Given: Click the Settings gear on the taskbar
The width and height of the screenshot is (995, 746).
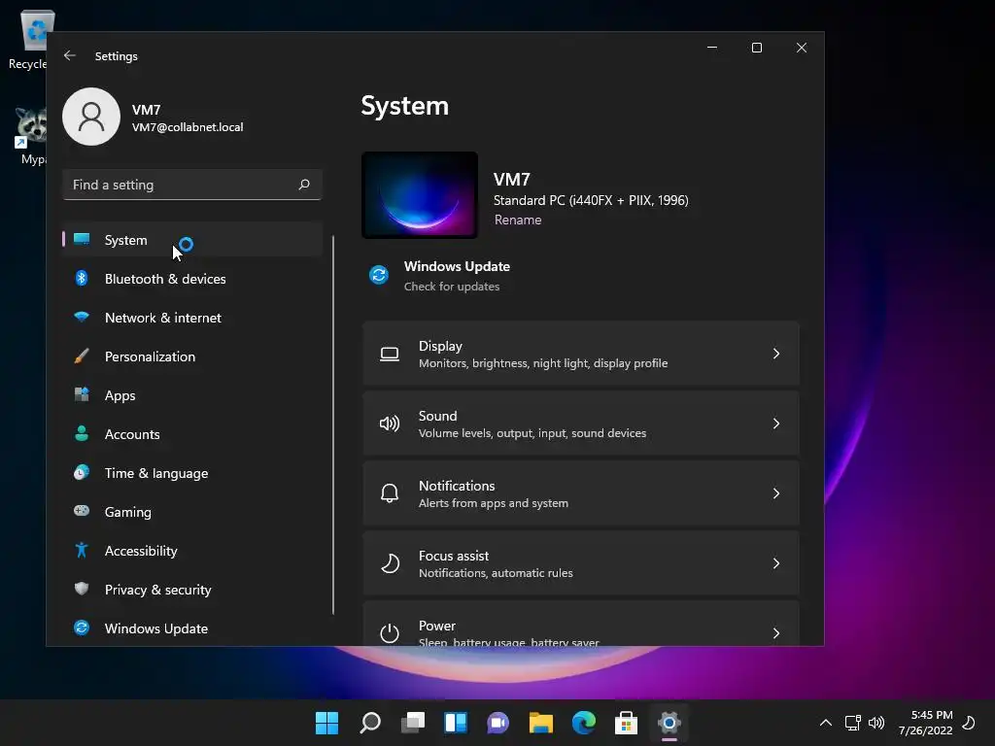Looking at the screenshot, I should point(669,723).
